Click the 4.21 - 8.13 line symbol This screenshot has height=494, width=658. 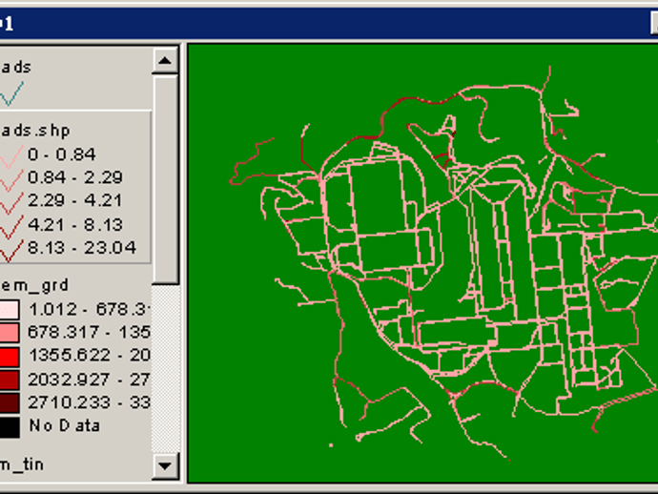[10, 227]
